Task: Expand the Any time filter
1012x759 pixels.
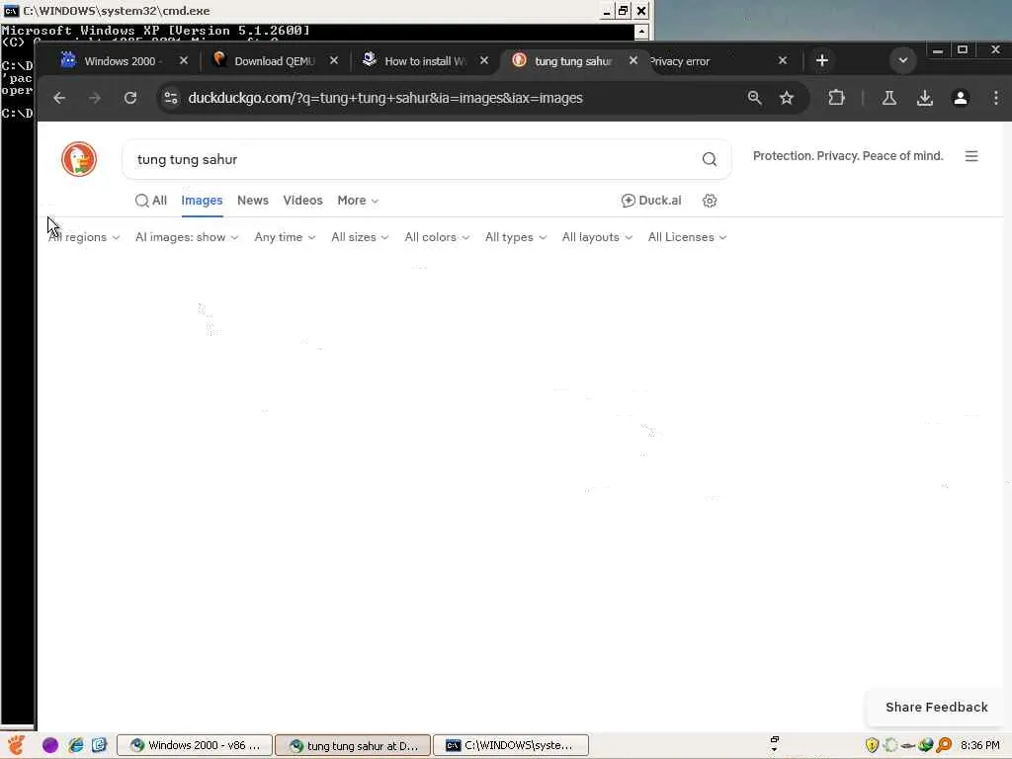Action: tap(285, 237)
